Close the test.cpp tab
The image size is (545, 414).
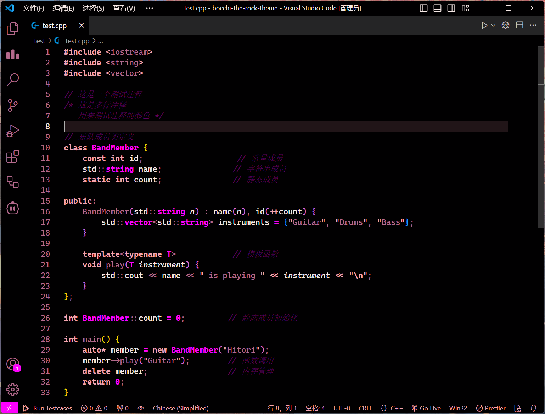point(82,25)
